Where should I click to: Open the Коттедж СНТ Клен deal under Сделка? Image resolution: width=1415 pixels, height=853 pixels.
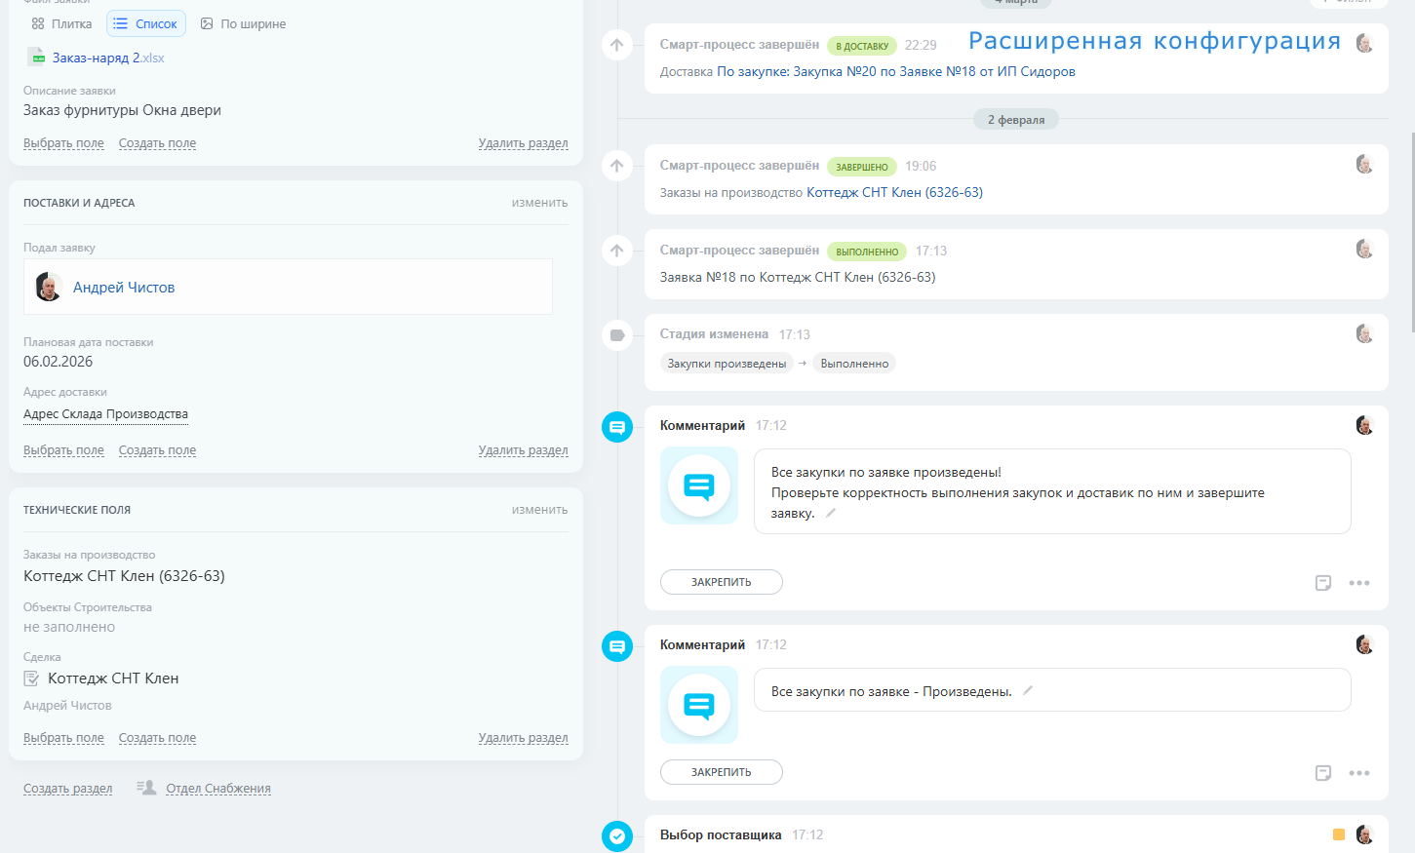pyautogui.click(x=113, y=679)
